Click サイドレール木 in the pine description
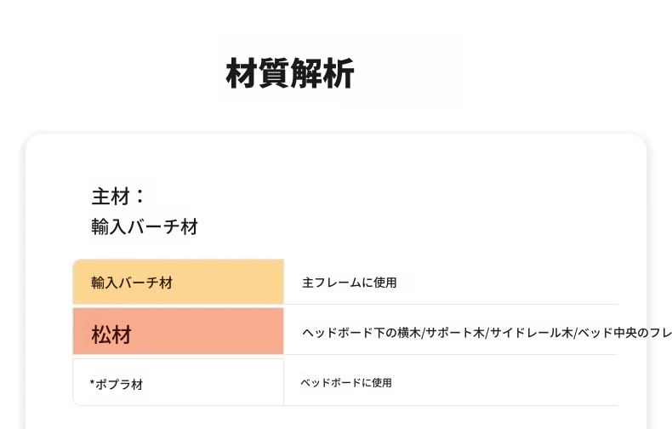This screenshot has height=429, width=672. pyautogui.click(x=532, y=333)
